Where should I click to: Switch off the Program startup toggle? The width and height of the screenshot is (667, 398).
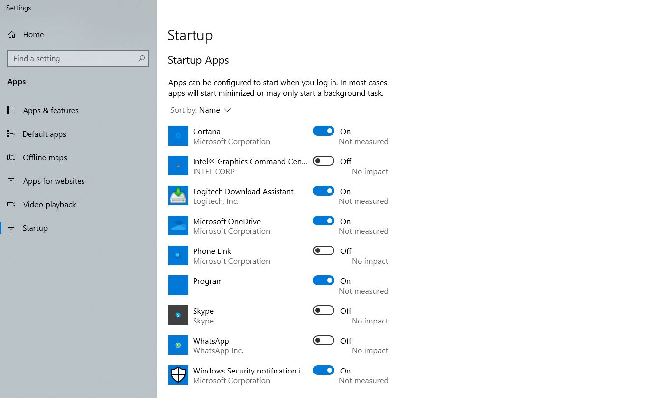tap(324, 280)
